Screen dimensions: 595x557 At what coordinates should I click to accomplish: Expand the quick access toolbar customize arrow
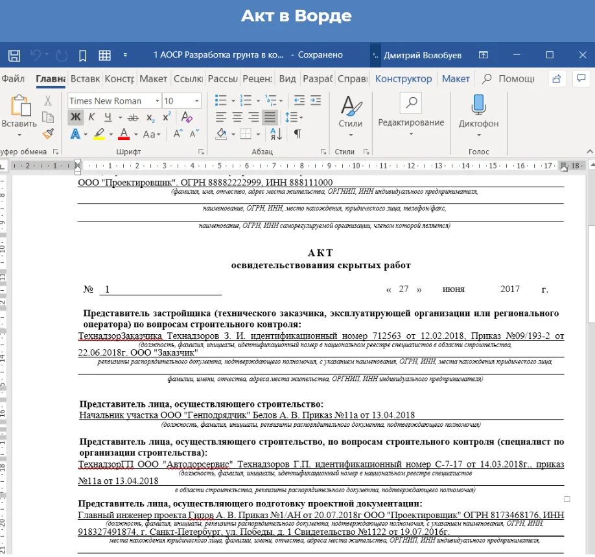coord(125,55)
